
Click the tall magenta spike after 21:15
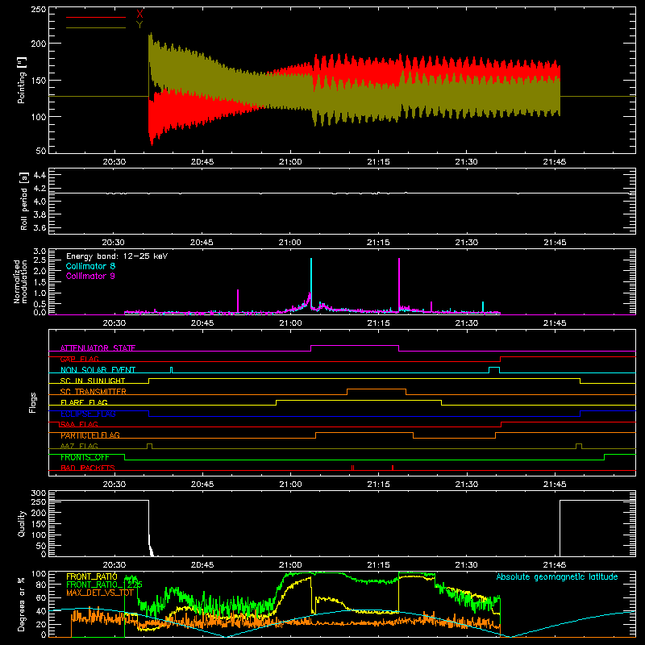pyautogui.click(x=399, y=284)
